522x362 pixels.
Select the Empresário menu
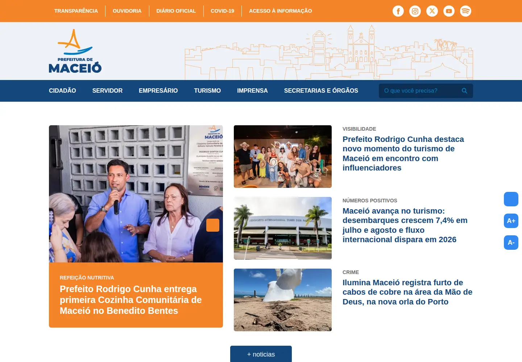pos(158,91)
